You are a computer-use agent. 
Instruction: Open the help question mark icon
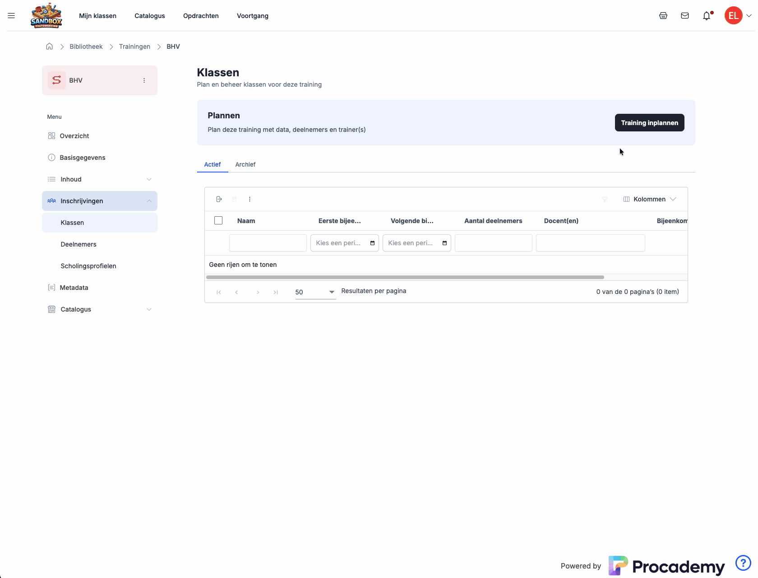click(743, 563)
